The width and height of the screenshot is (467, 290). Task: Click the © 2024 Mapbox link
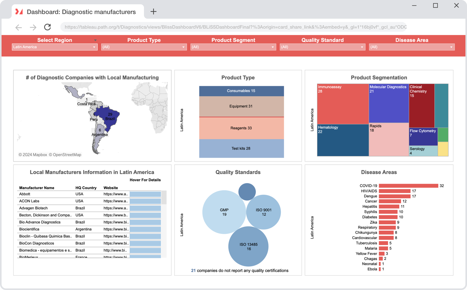[x=33, y=154]
